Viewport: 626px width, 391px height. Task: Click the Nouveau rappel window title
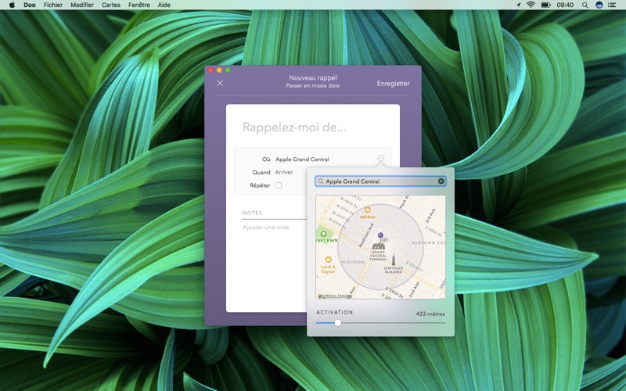pyautogui.click(x=312, y=77)
